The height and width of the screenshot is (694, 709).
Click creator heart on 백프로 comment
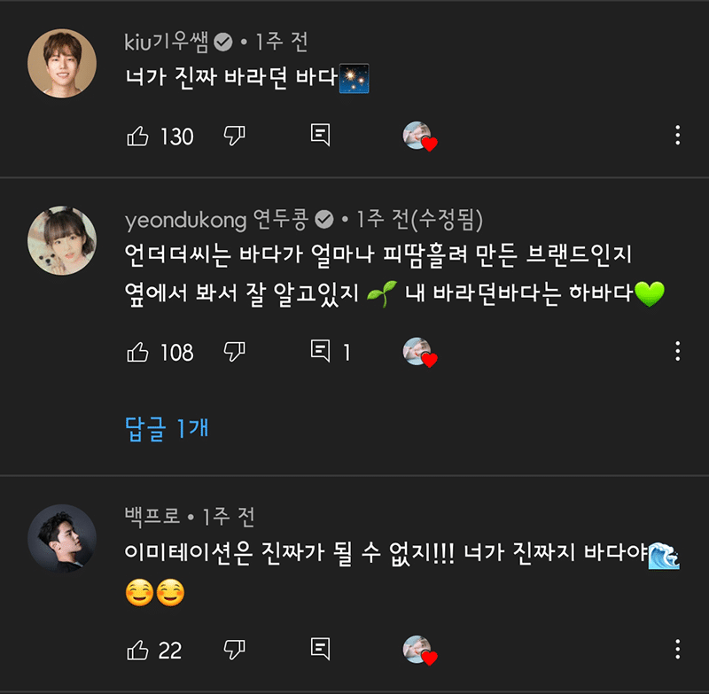420,651
